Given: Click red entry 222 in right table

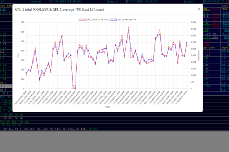Looking at the screenshot, I should (208, 41).
